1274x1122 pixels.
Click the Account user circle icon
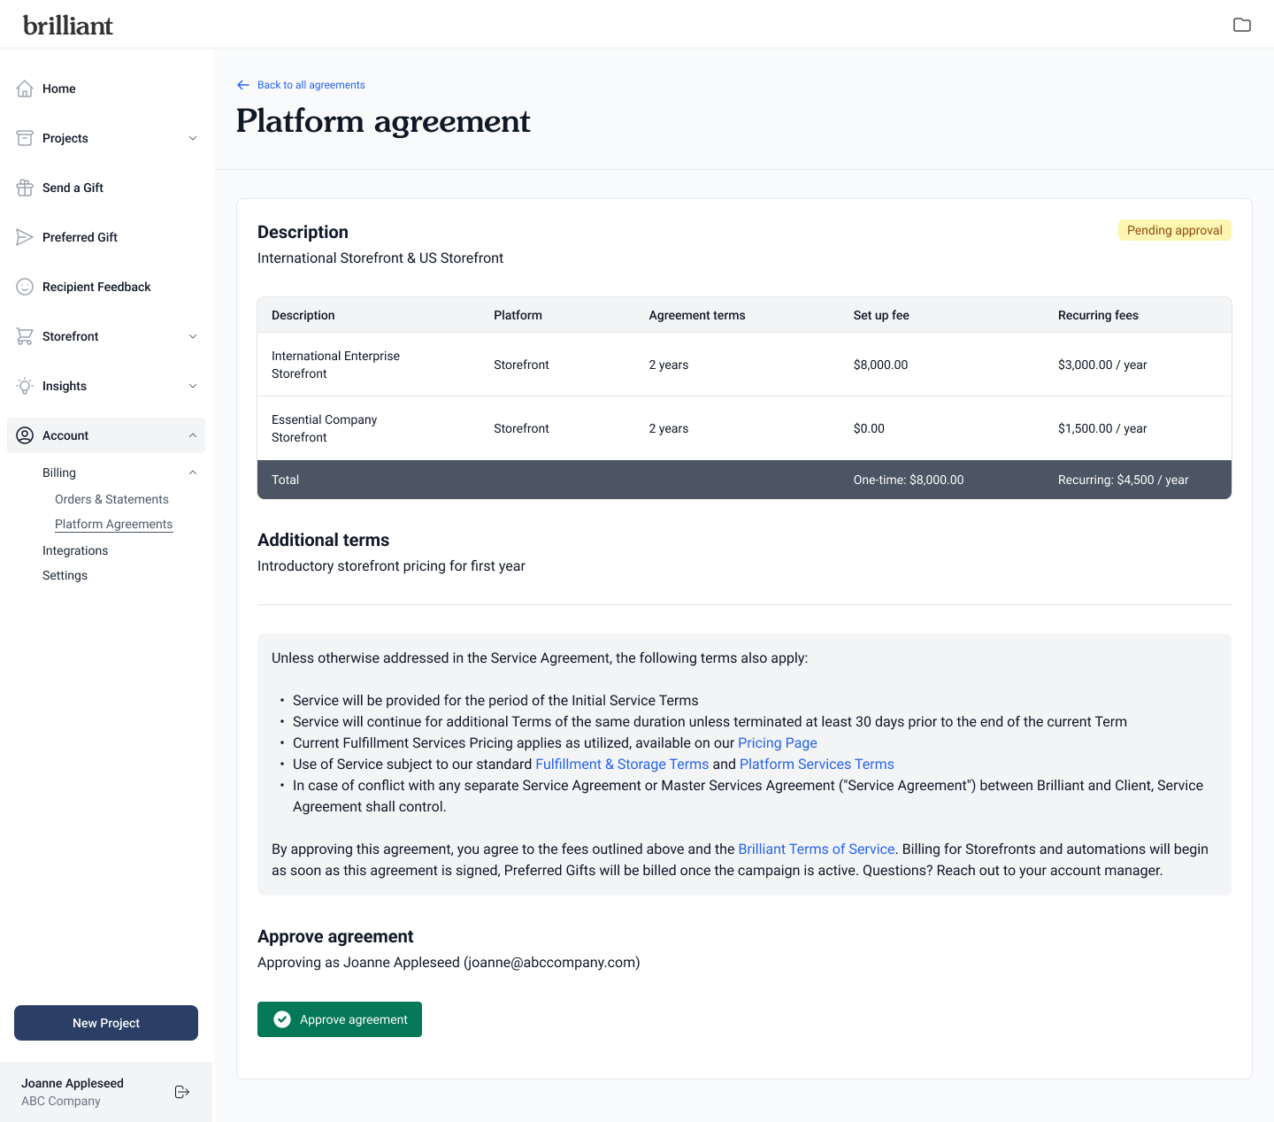pyautogui.click(x=25, y=435)
